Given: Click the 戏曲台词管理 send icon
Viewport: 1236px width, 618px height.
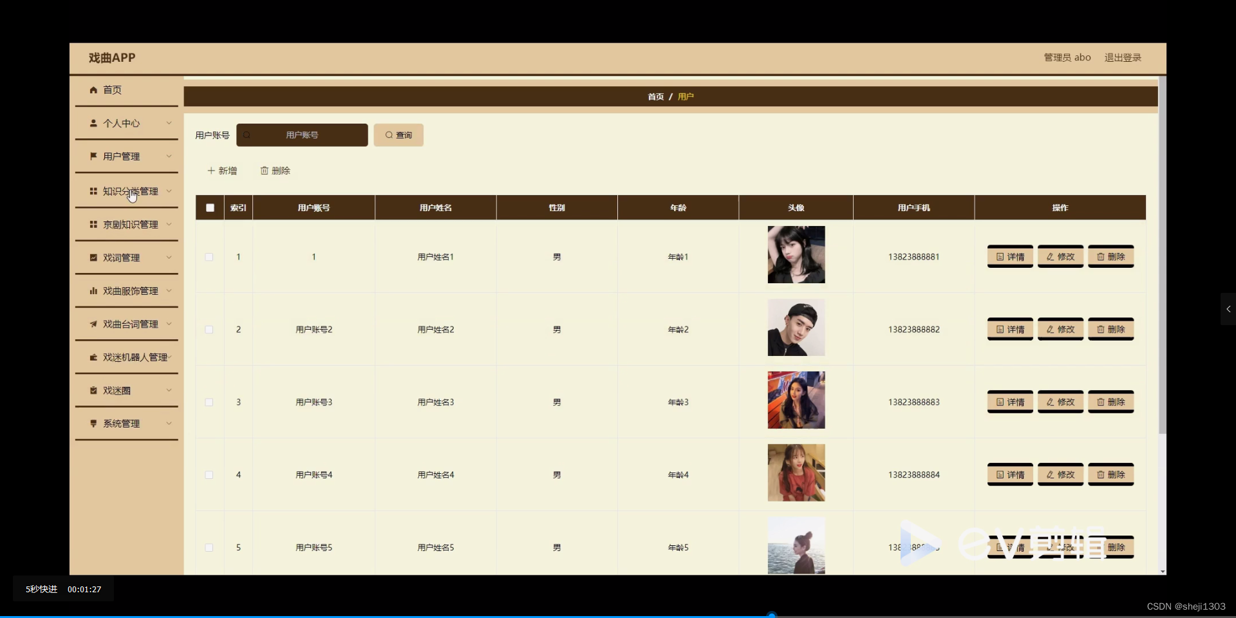Looking at the screenshot, I should (x=93, y=324).
